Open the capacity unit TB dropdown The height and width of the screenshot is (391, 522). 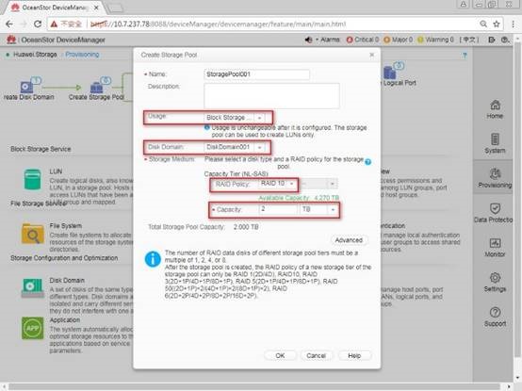(318, 209)
